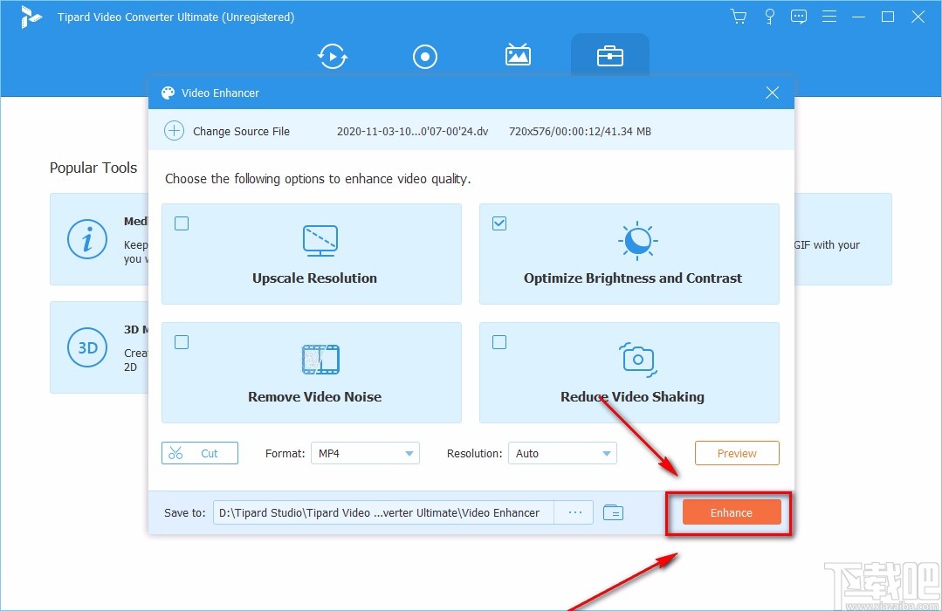Click the plus icon to change source
942x611 pixels.
tap(175, 130)
